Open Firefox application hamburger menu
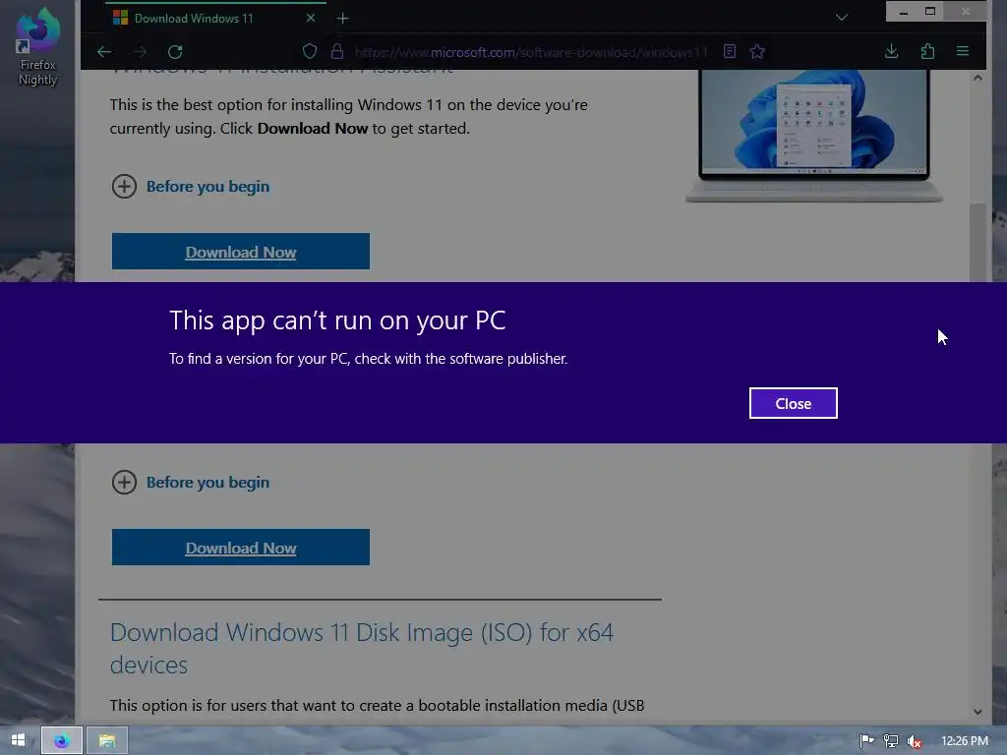Image resolution: width=1007 pixels, height=755 pixels. (x=963, y=51)
